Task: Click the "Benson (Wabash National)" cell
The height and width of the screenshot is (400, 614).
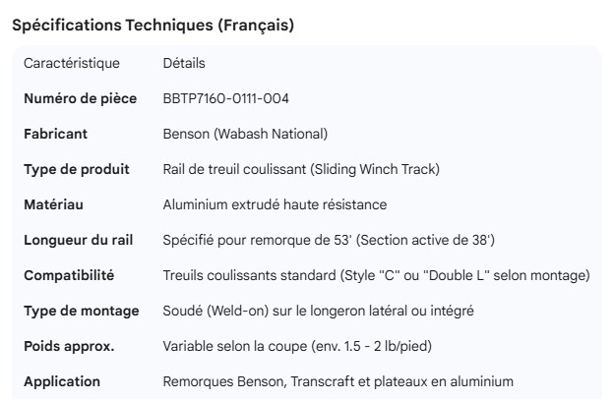Action: 245,134
